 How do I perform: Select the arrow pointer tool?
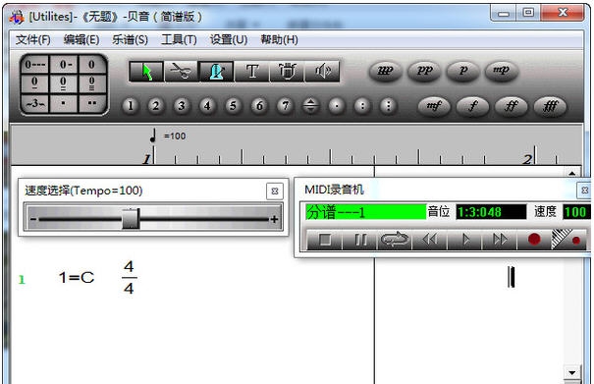pyautogui.click(x=146, y=72)
